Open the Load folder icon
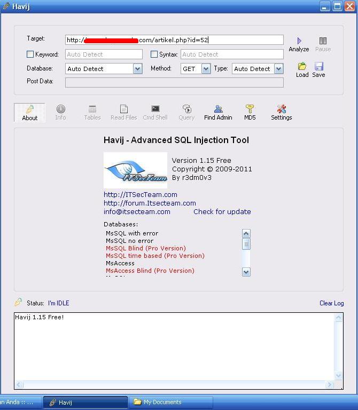Screen dimensions: 358x410 (302, 66)
